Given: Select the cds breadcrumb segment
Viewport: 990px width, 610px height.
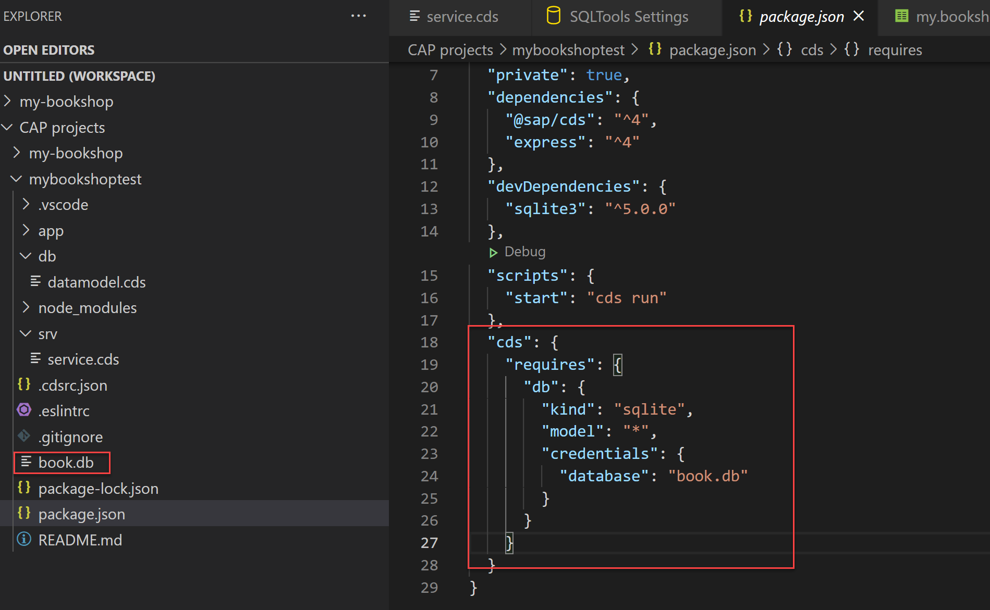Looking at the screenshot, I should 812,50.
